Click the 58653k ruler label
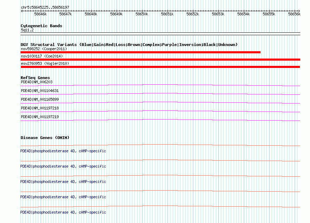Screen dimensions: 310x223 point(218,14)
